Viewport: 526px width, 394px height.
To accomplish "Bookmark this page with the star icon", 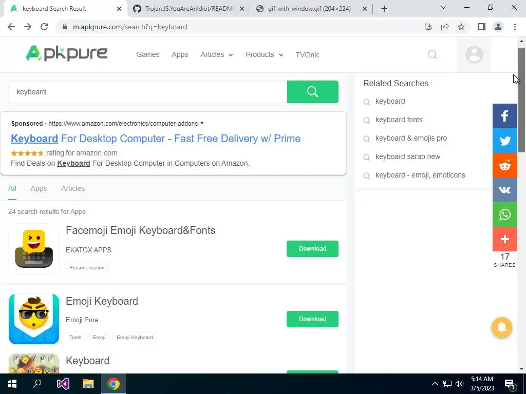I will tap(461, 27).
